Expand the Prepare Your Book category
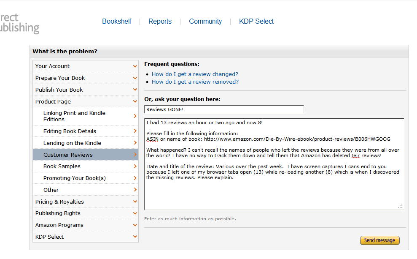 coord(135,78)
